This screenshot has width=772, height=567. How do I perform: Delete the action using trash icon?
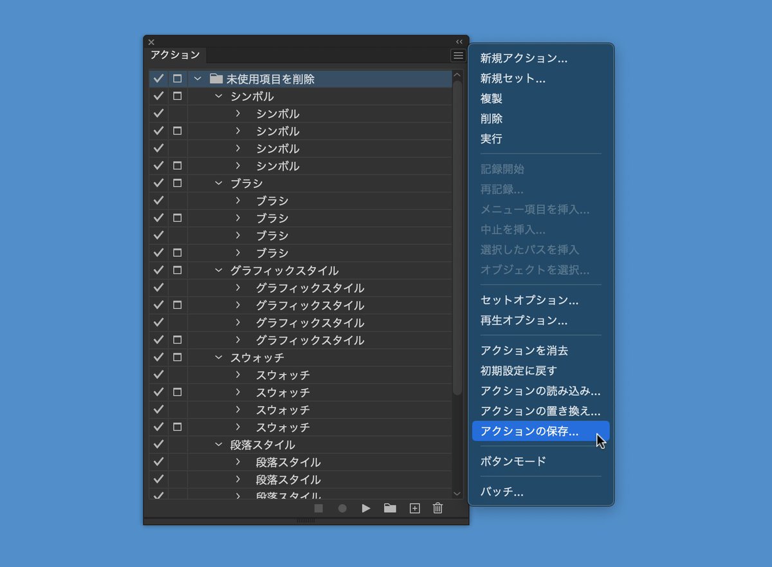(x=437, y=508)
